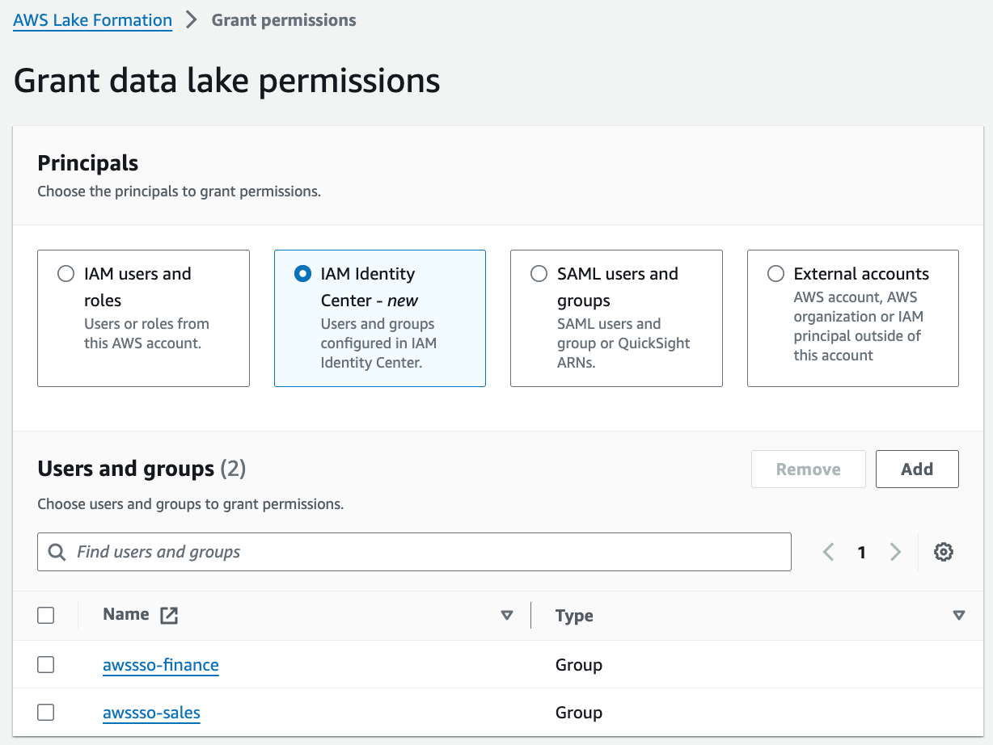Choose the SAML users and groups option
993x745 pixels.
[539, 274]
